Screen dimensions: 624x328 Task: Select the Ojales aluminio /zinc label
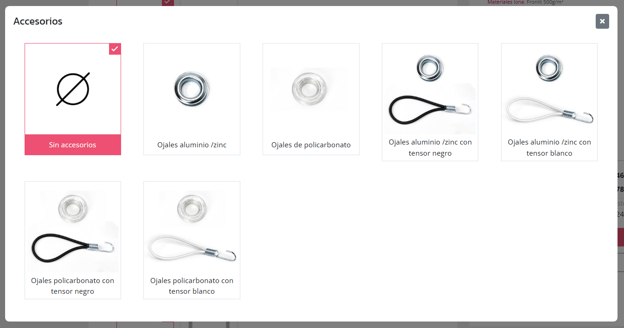coord(192,145)
